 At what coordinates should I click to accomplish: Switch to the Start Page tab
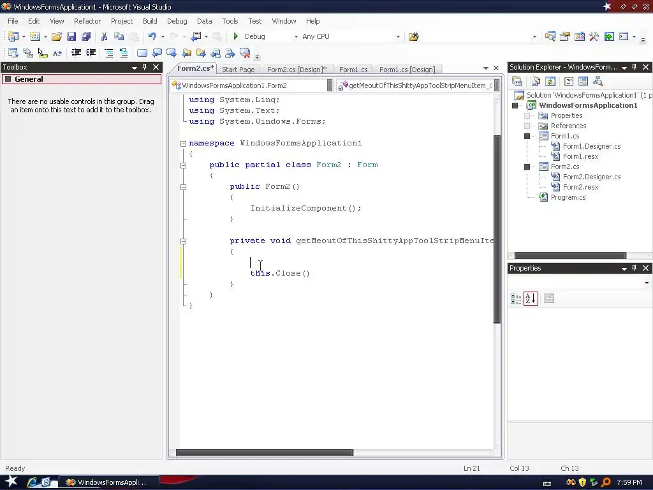click(238, 70)
